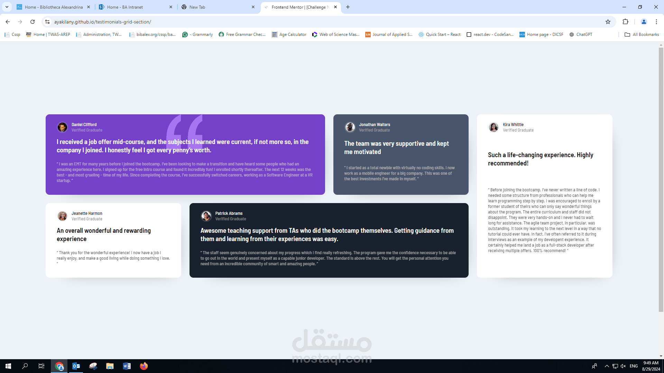Open the tab search dropdown arrow
The image size is (664, 373).
(7, 7)
